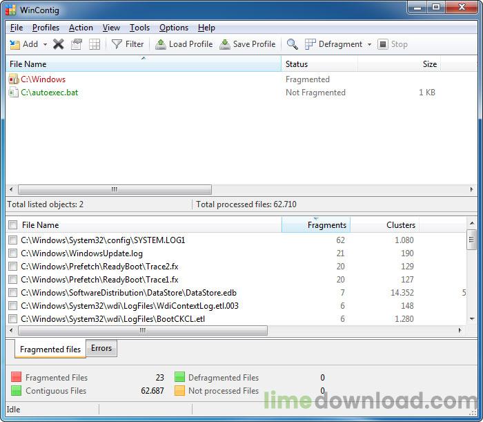This screenshot has width=483, height=422.
Task: Click the Load Profile icon
Action: (161, 44)
